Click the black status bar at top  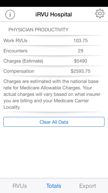click(x=54, y=3)
